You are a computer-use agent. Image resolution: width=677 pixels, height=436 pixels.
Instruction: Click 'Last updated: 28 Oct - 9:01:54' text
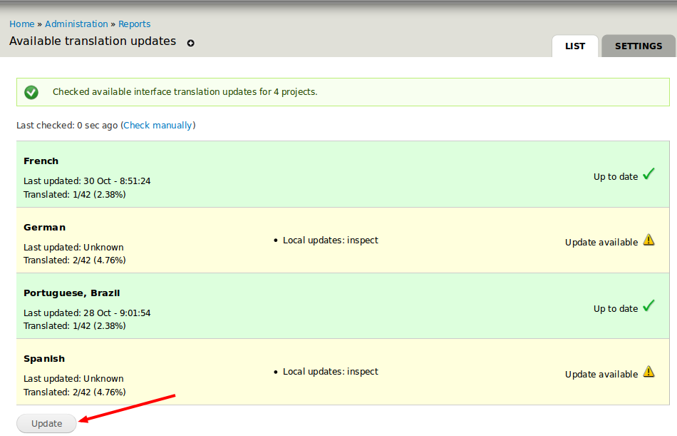click(x=87, y=313)
